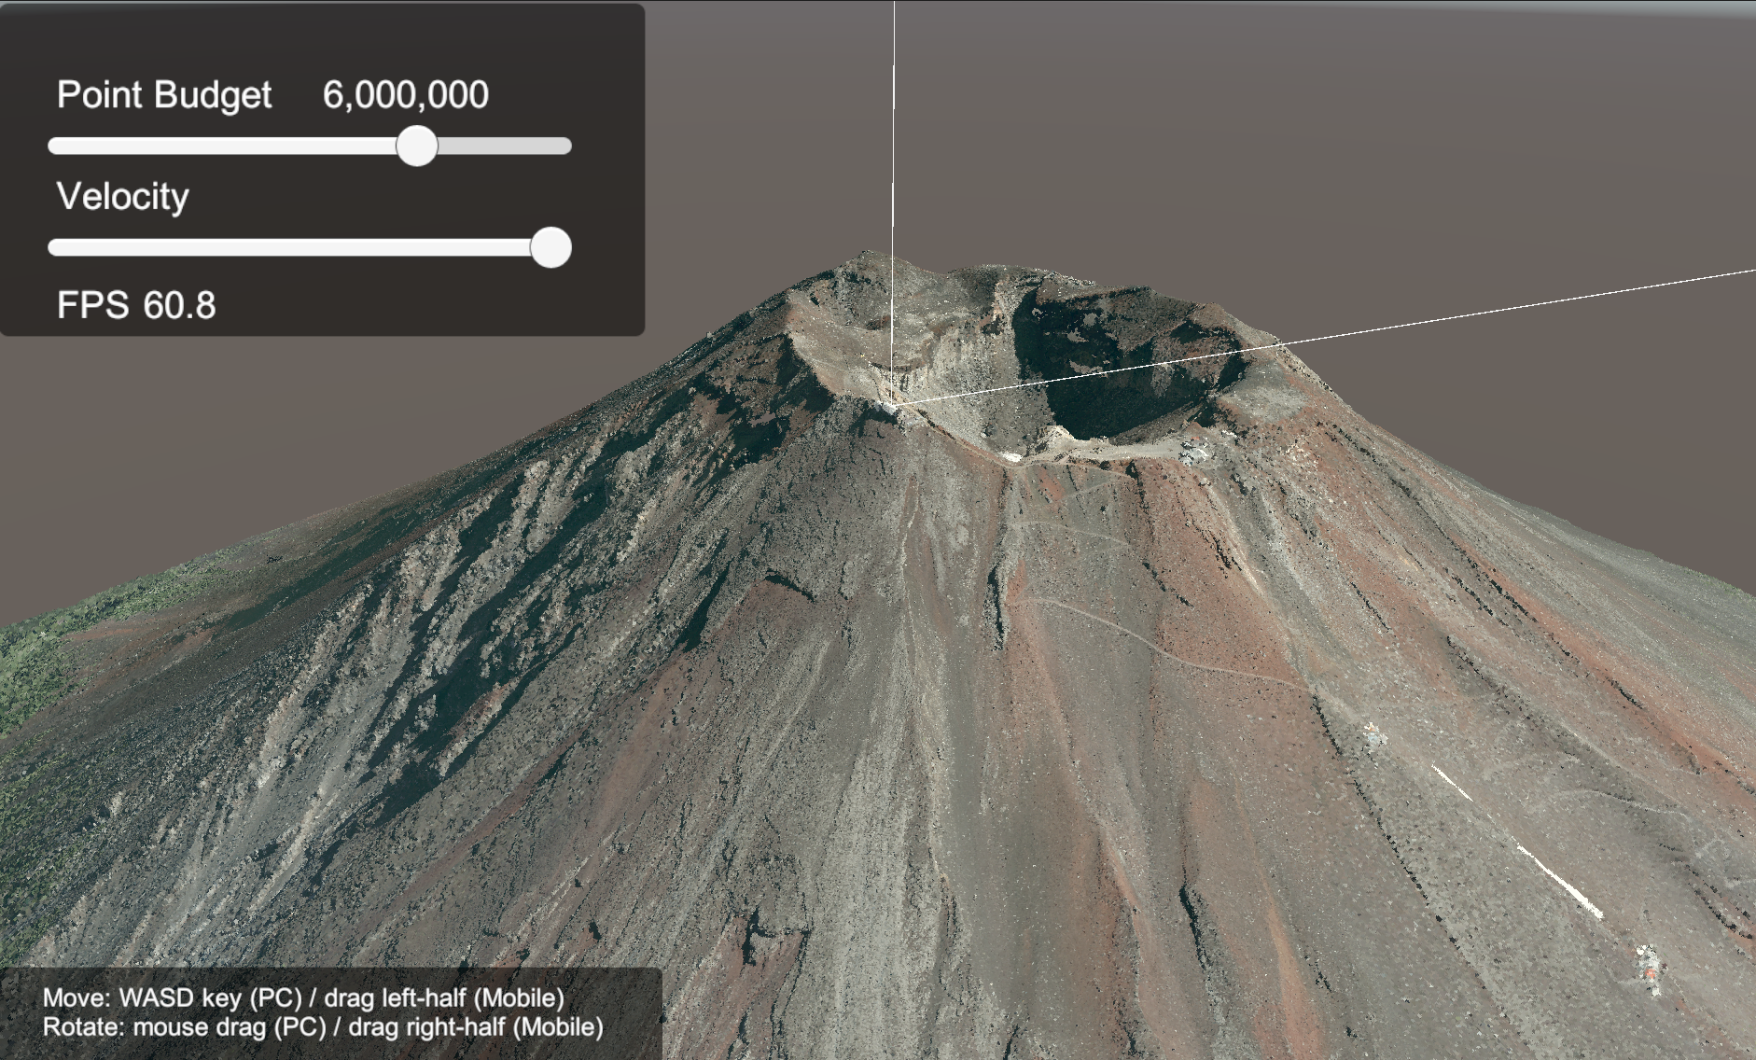The width and height of the screenshot is (1756, 1060).
Task: Click the start of the Point Budget track
Action: point(58,146)
